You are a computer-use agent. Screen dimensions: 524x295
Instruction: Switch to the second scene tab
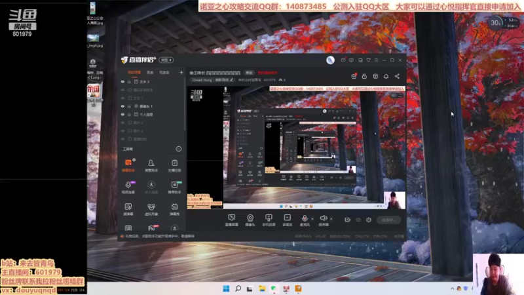pos(150,72)
